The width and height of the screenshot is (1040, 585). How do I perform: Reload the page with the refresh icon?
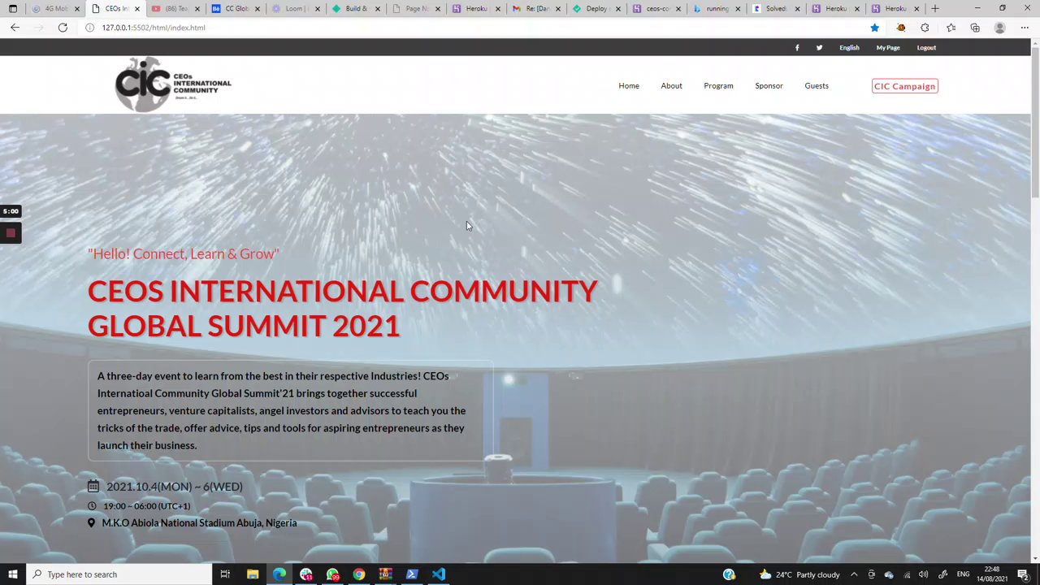63,28
